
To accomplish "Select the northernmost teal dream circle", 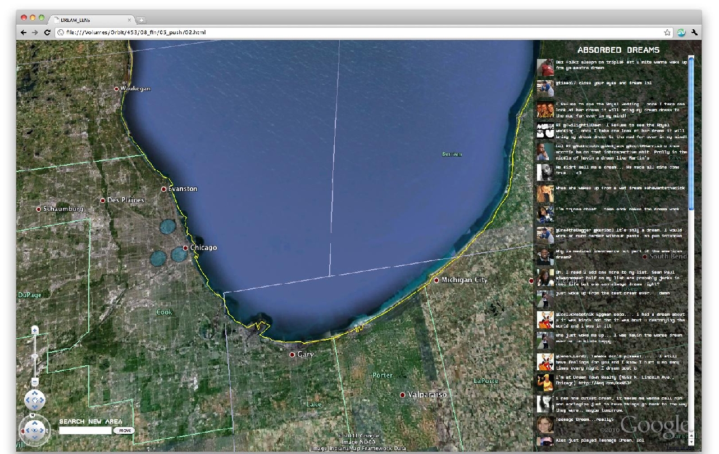I will coord(168,226).
